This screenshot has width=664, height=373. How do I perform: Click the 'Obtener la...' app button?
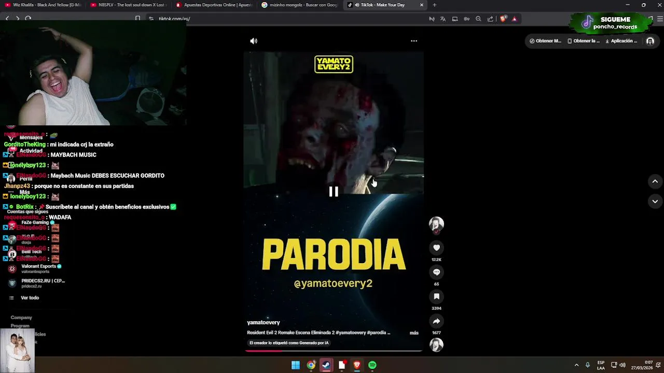click(x=584, y=41)
